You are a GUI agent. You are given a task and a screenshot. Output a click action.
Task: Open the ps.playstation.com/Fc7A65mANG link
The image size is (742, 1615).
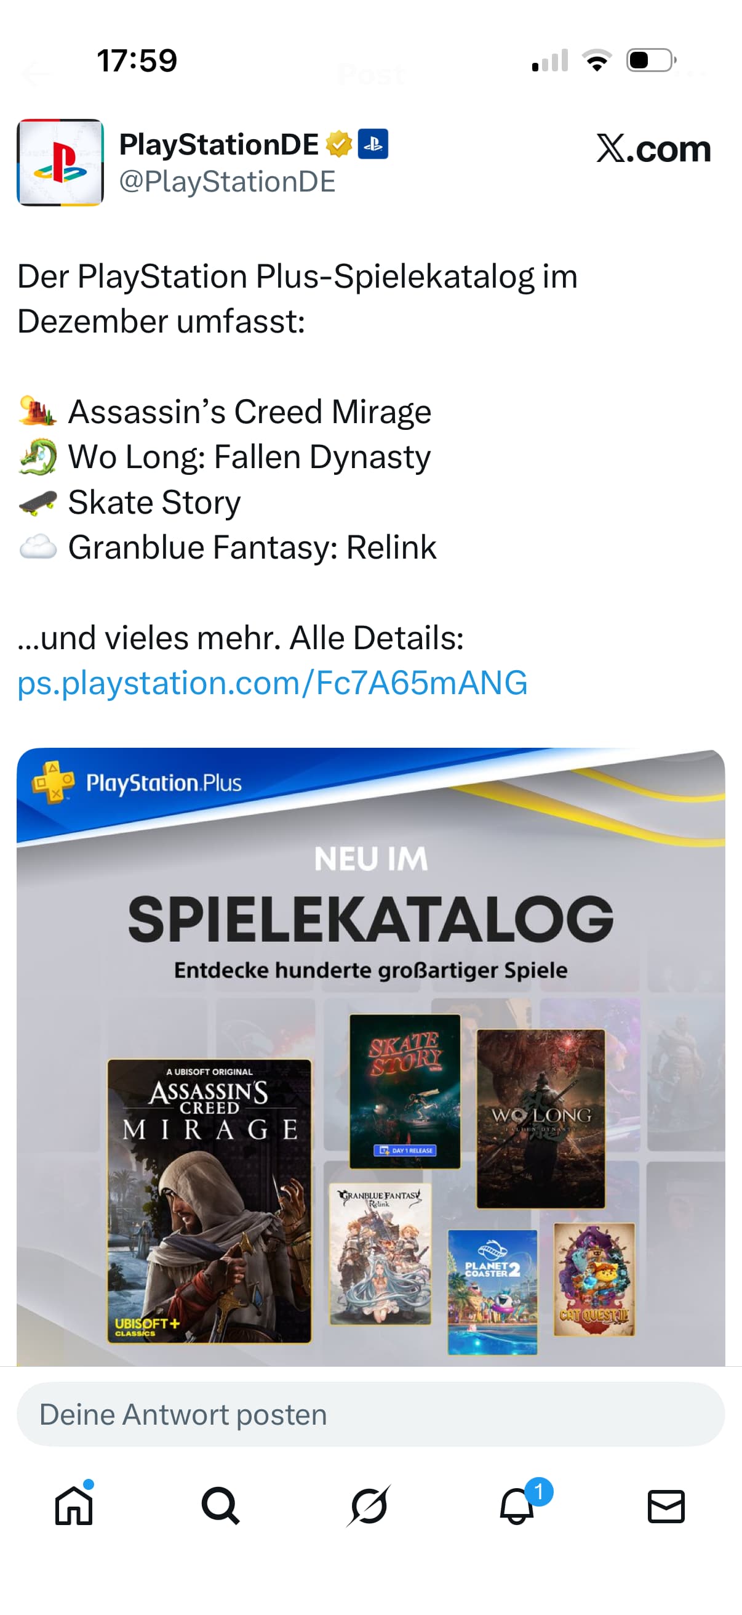tap(273, 682)
